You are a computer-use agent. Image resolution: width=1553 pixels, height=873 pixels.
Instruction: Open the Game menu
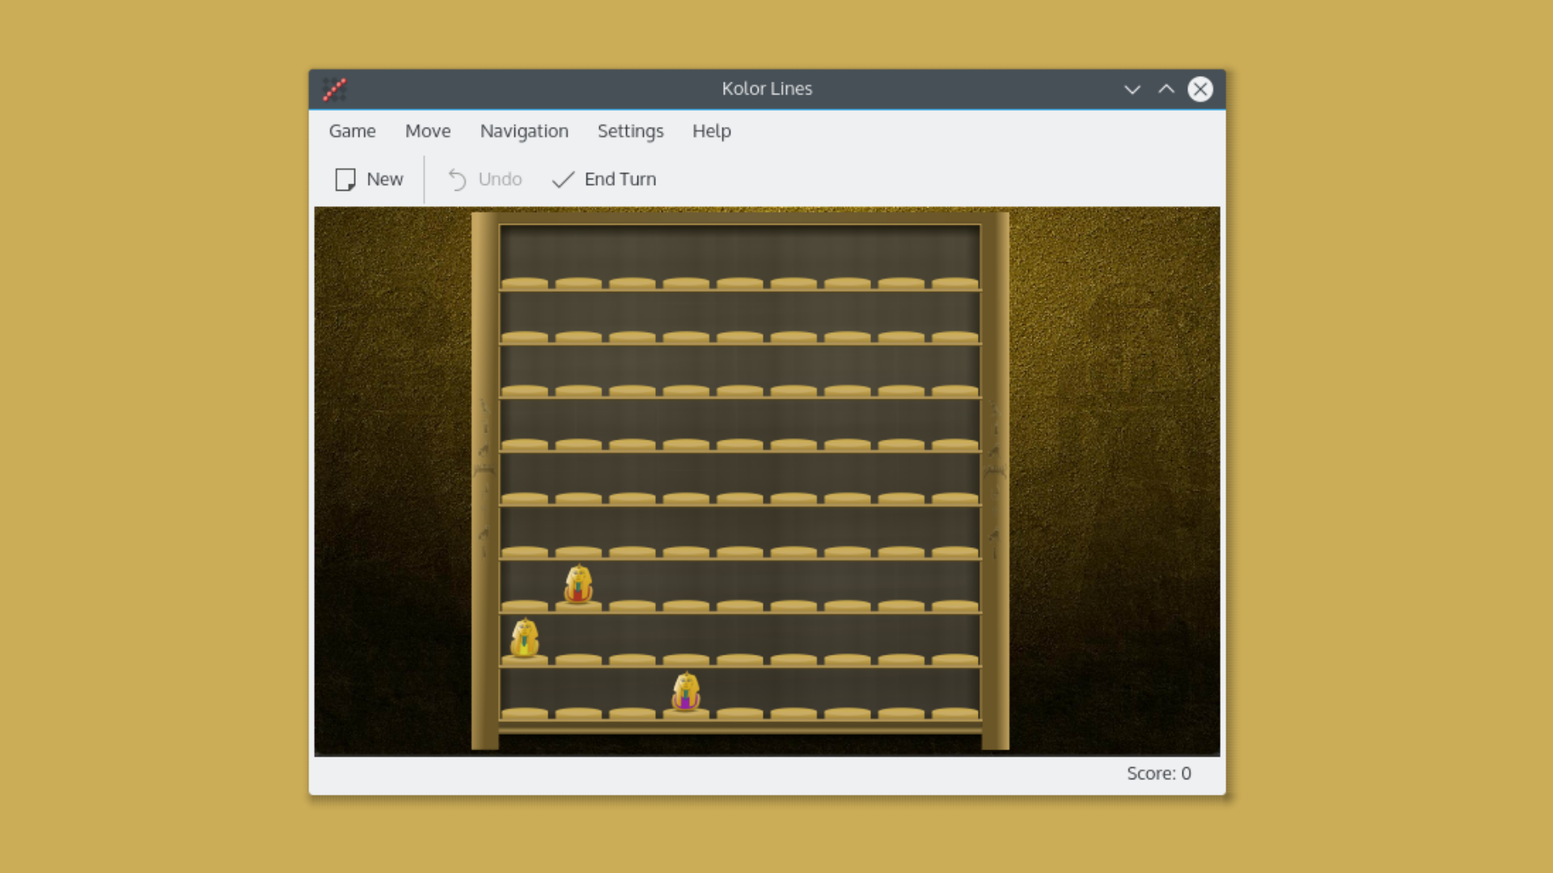[x=352, y=131]
